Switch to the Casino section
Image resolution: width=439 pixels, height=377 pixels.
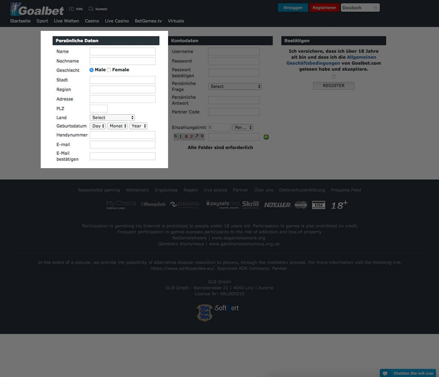pyautogui.click(x=92, y=21)
